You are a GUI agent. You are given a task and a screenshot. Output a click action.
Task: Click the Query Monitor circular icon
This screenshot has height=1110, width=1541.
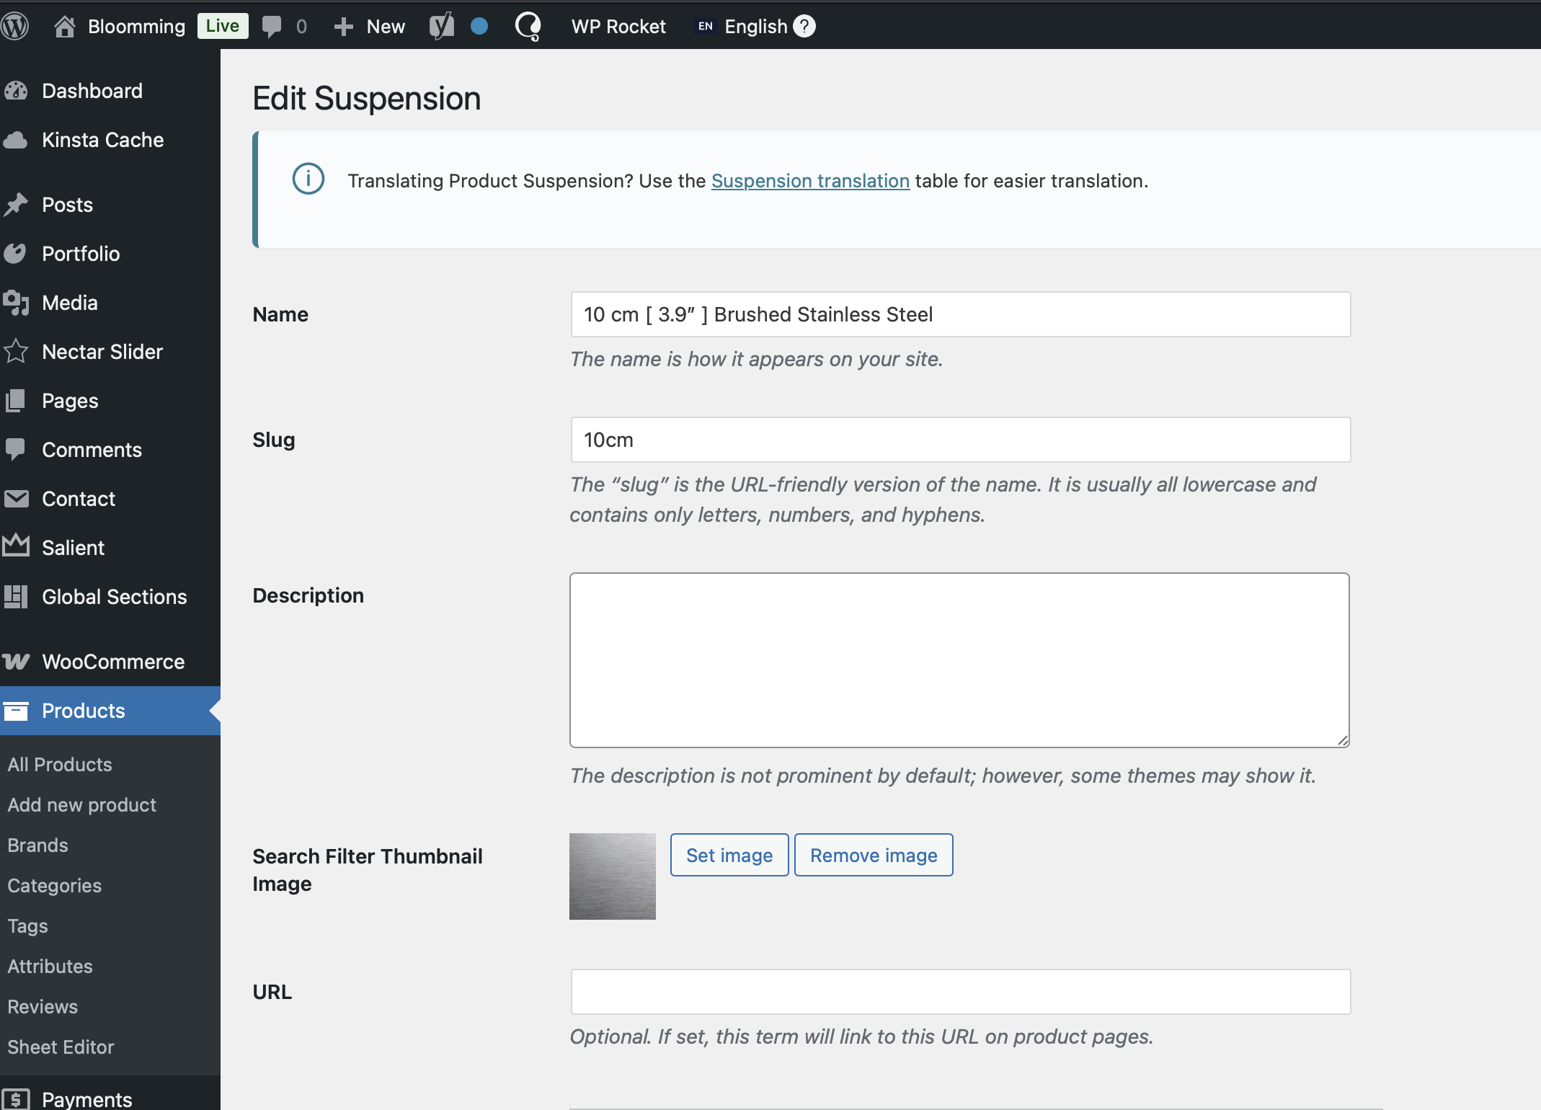[x=528, y=27]
